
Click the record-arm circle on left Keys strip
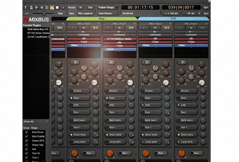[x=72, y=28]
